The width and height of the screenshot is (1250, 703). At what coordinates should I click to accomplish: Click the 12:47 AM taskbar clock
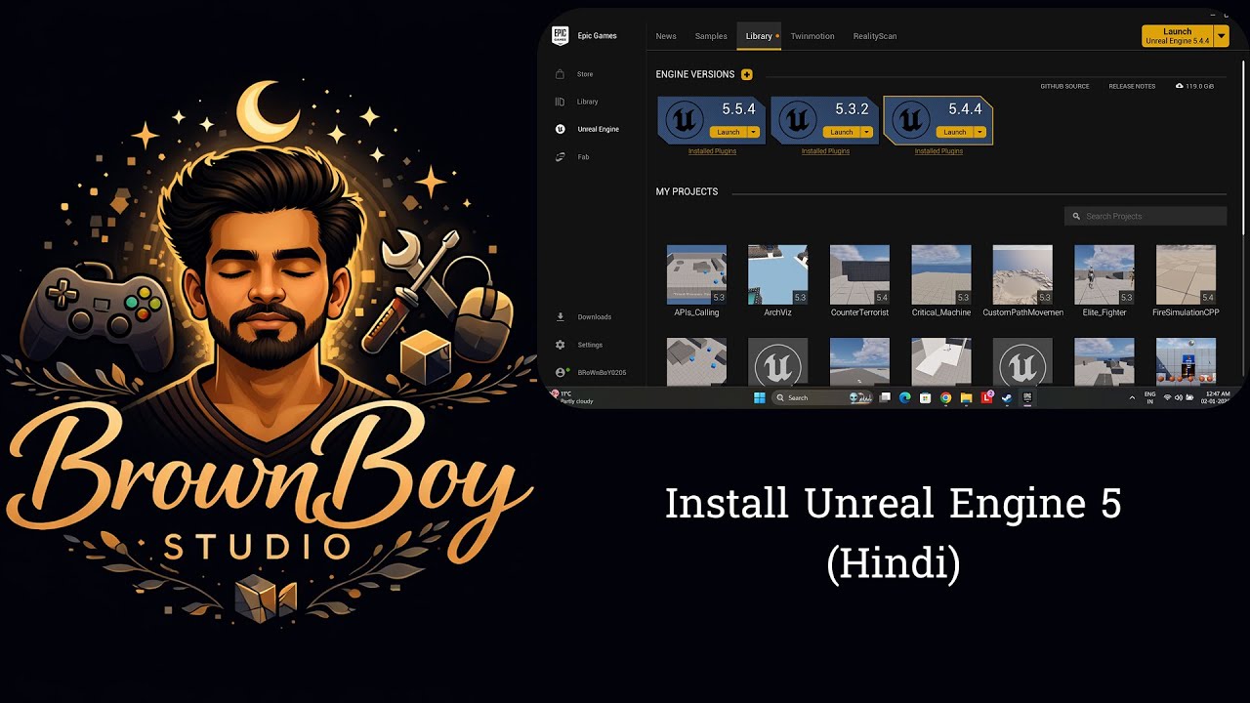coord(1217,397)
